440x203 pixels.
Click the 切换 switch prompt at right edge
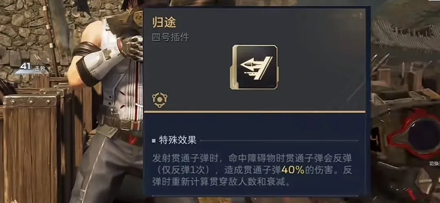click(435, 164)
